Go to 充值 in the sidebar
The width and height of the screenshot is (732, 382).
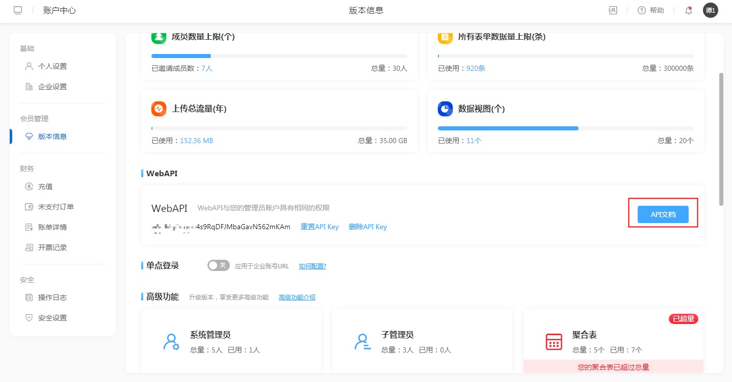coord(45,186)
